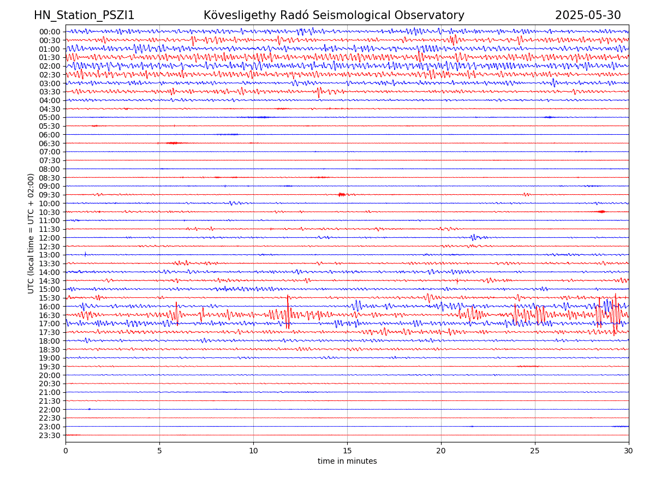Click the 12:00 row time label
Viewport: 655px width, 491px height.
[50, 238]
